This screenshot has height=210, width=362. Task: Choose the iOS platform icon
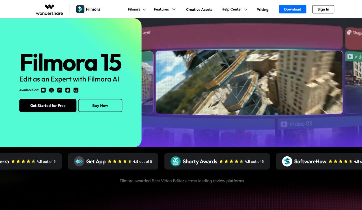(60, 90)
